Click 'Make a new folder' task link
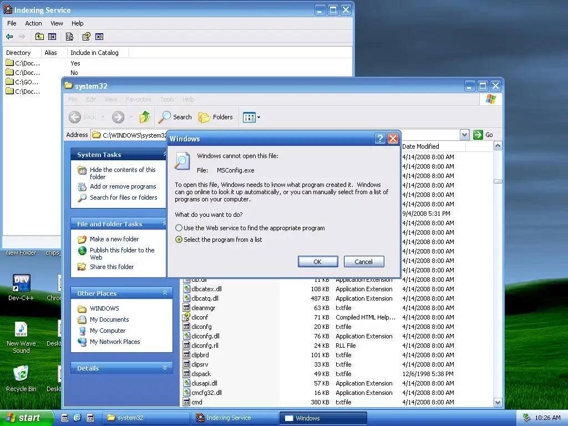568x426 pixels. [x=114, y=239]
